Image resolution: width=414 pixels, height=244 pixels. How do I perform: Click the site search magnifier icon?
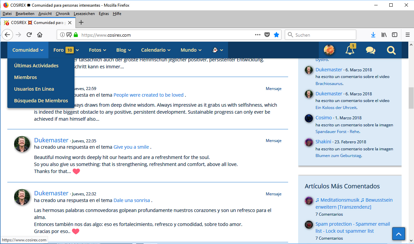point(391,50)
